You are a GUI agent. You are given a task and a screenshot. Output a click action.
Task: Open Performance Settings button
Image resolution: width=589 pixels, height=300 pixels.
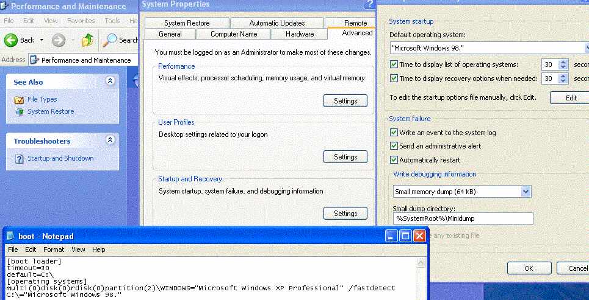345,101
